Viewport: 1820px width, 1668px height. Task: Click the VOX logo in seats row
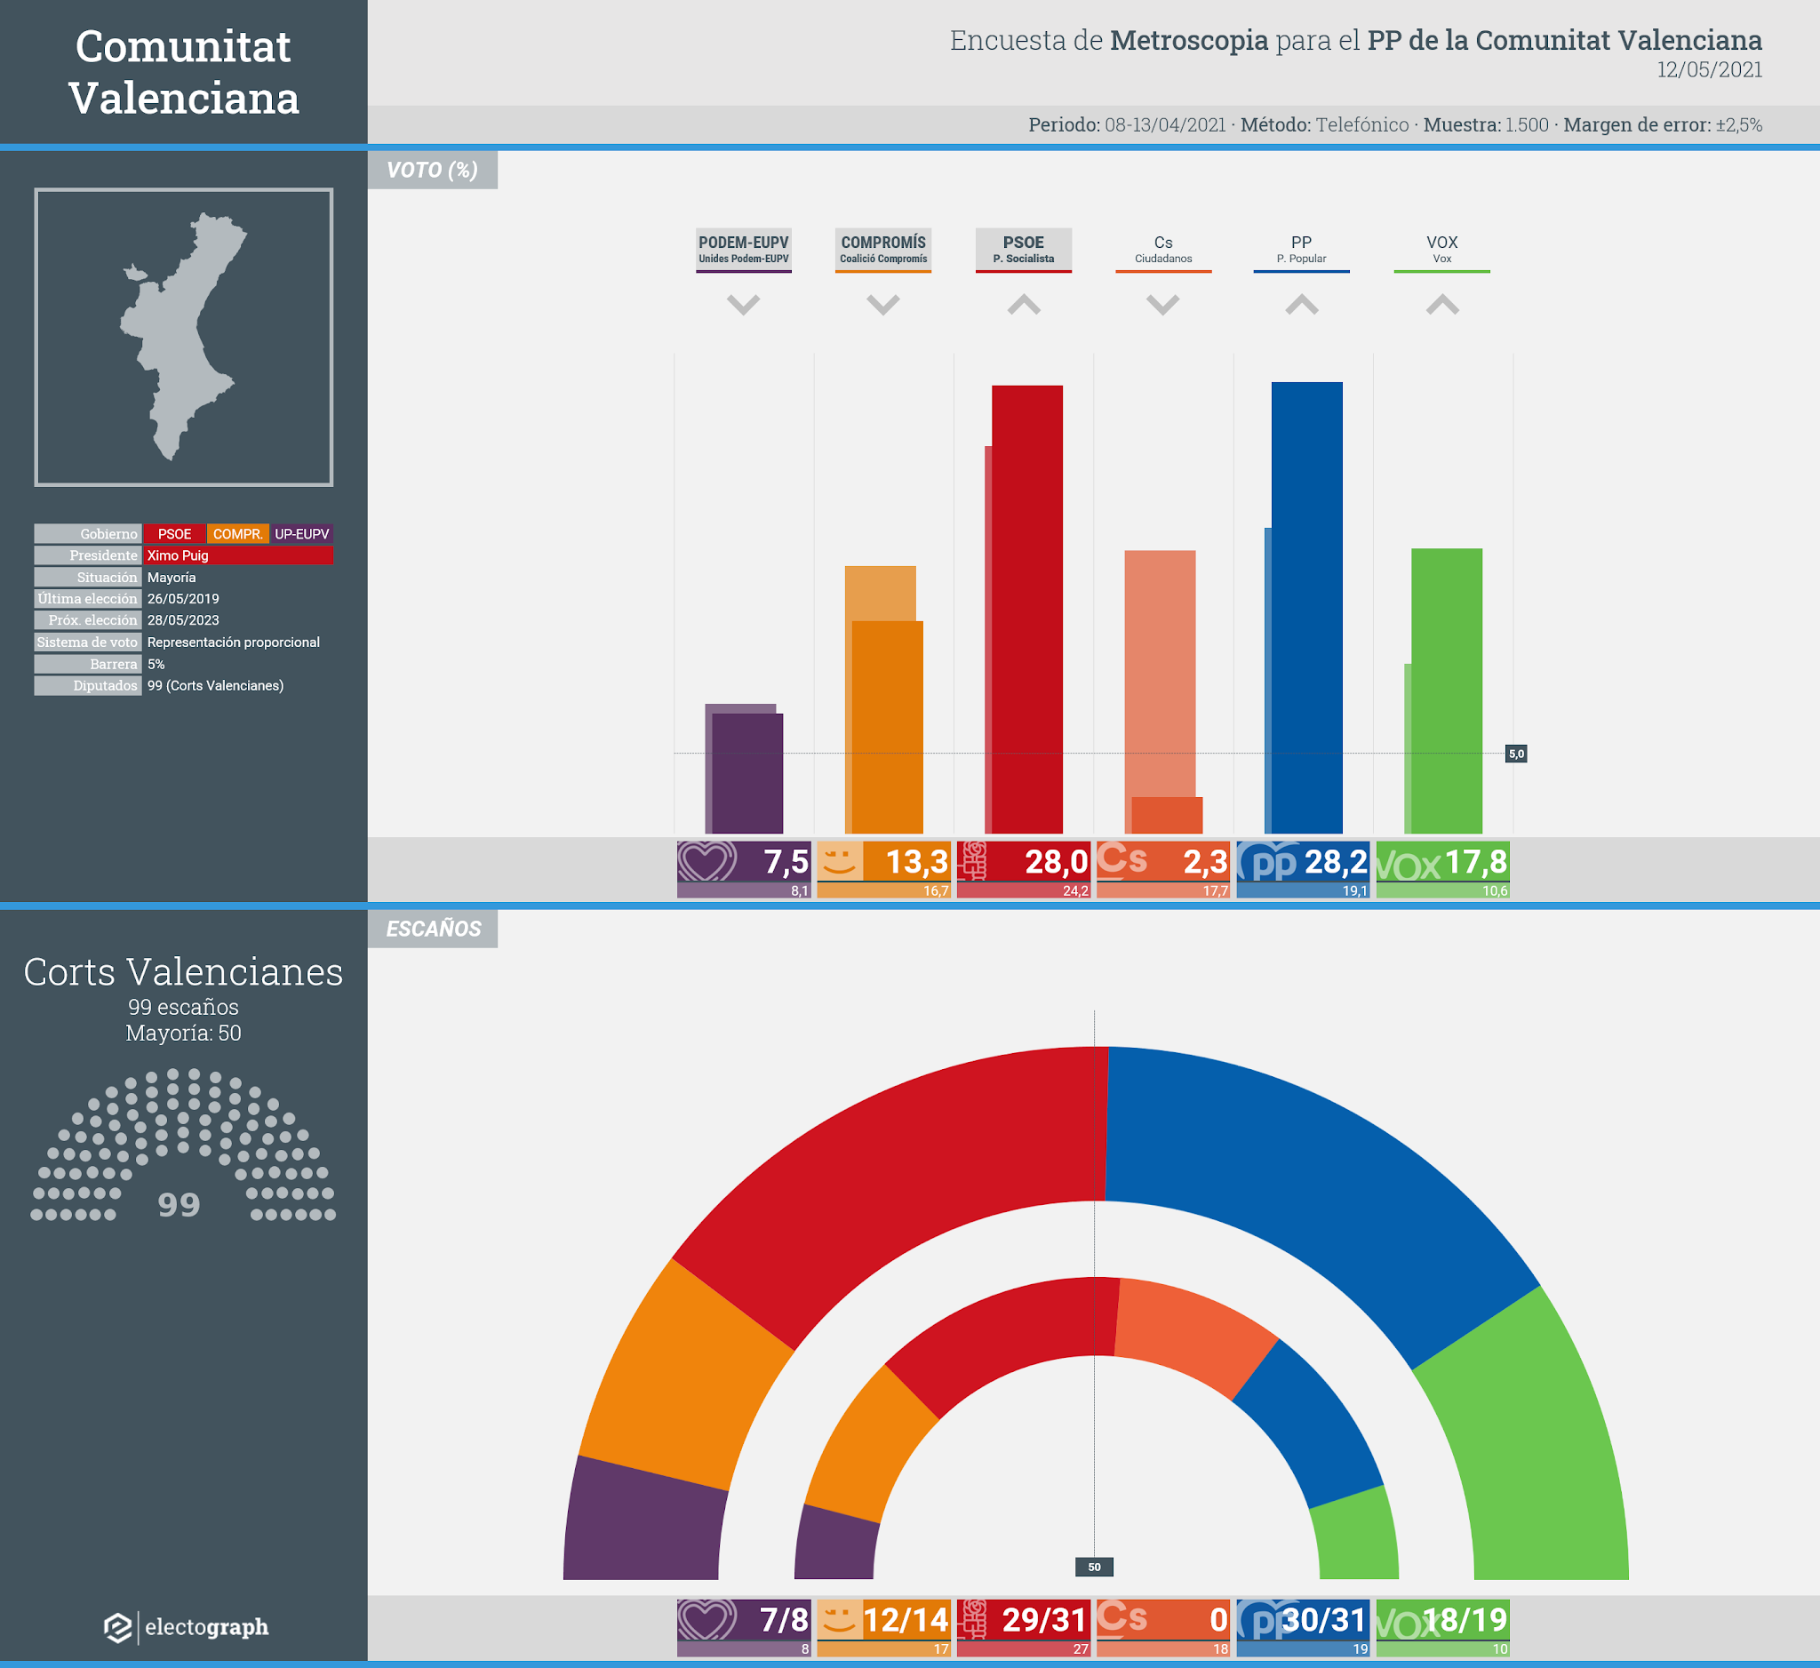pos(1407,1624)
